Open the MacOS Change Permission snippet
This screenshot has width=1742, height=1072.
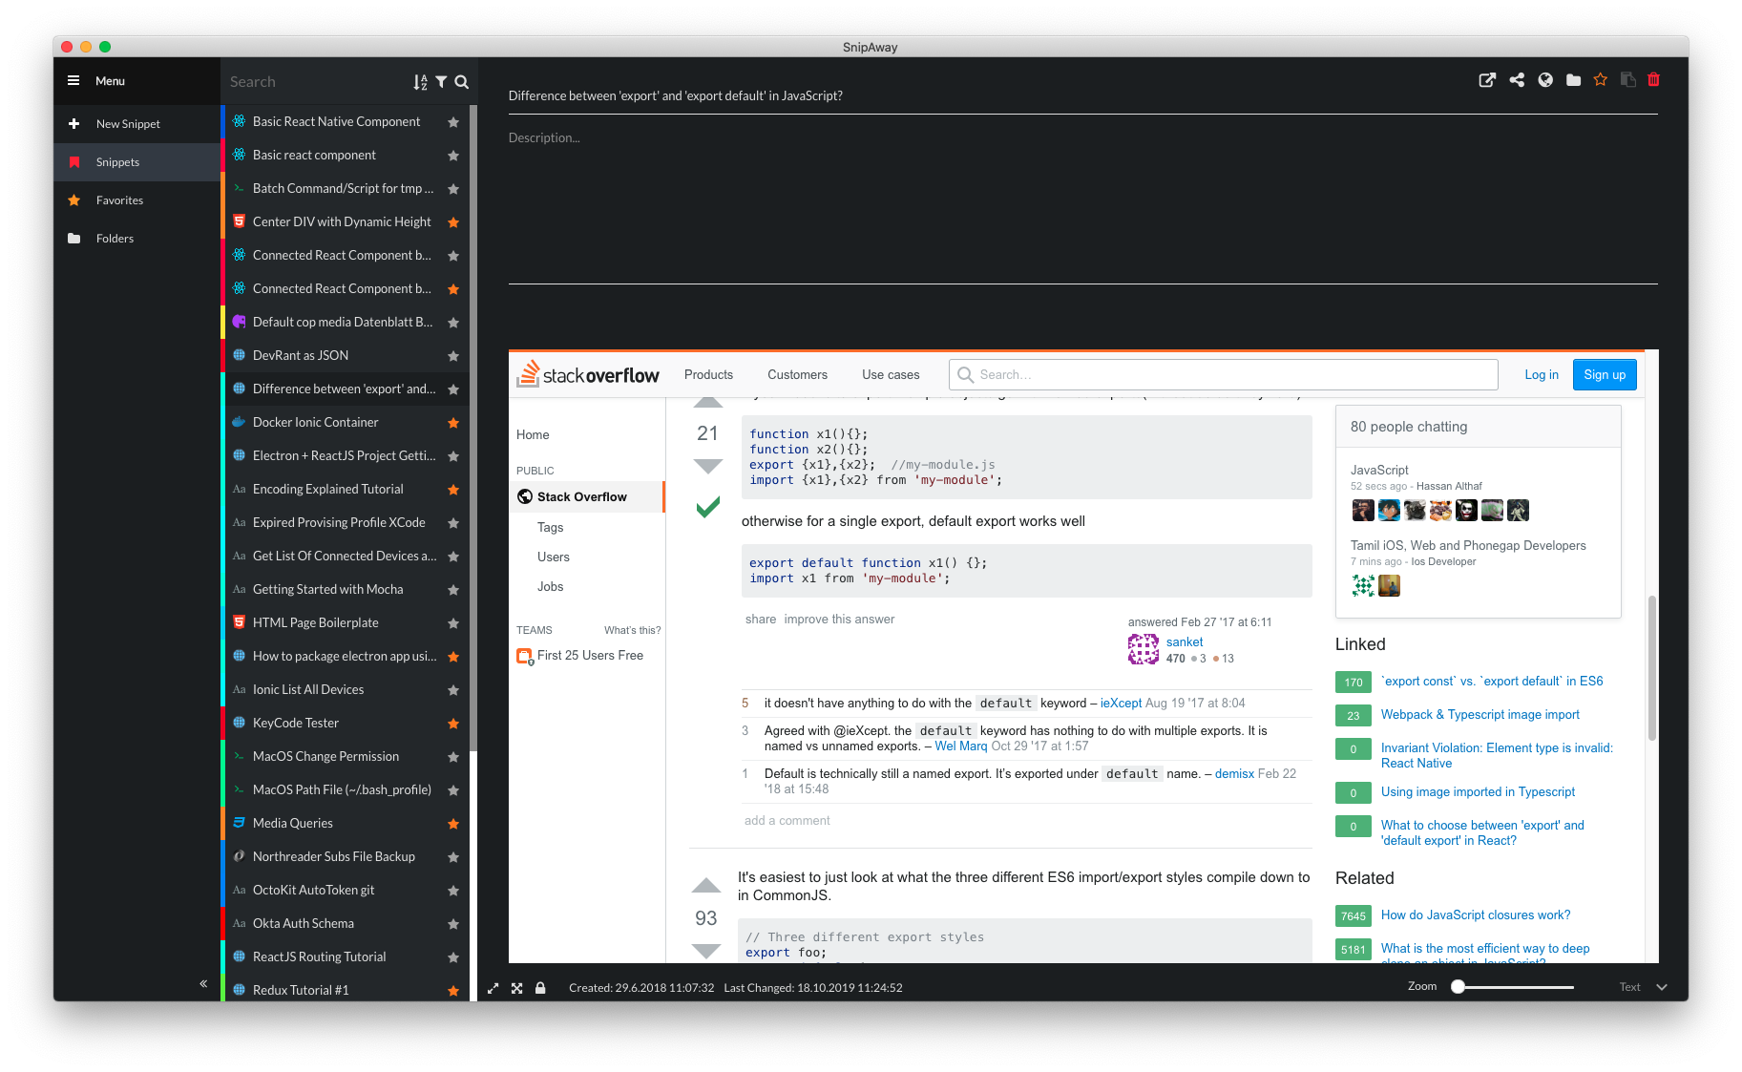(x=345, y=756)
